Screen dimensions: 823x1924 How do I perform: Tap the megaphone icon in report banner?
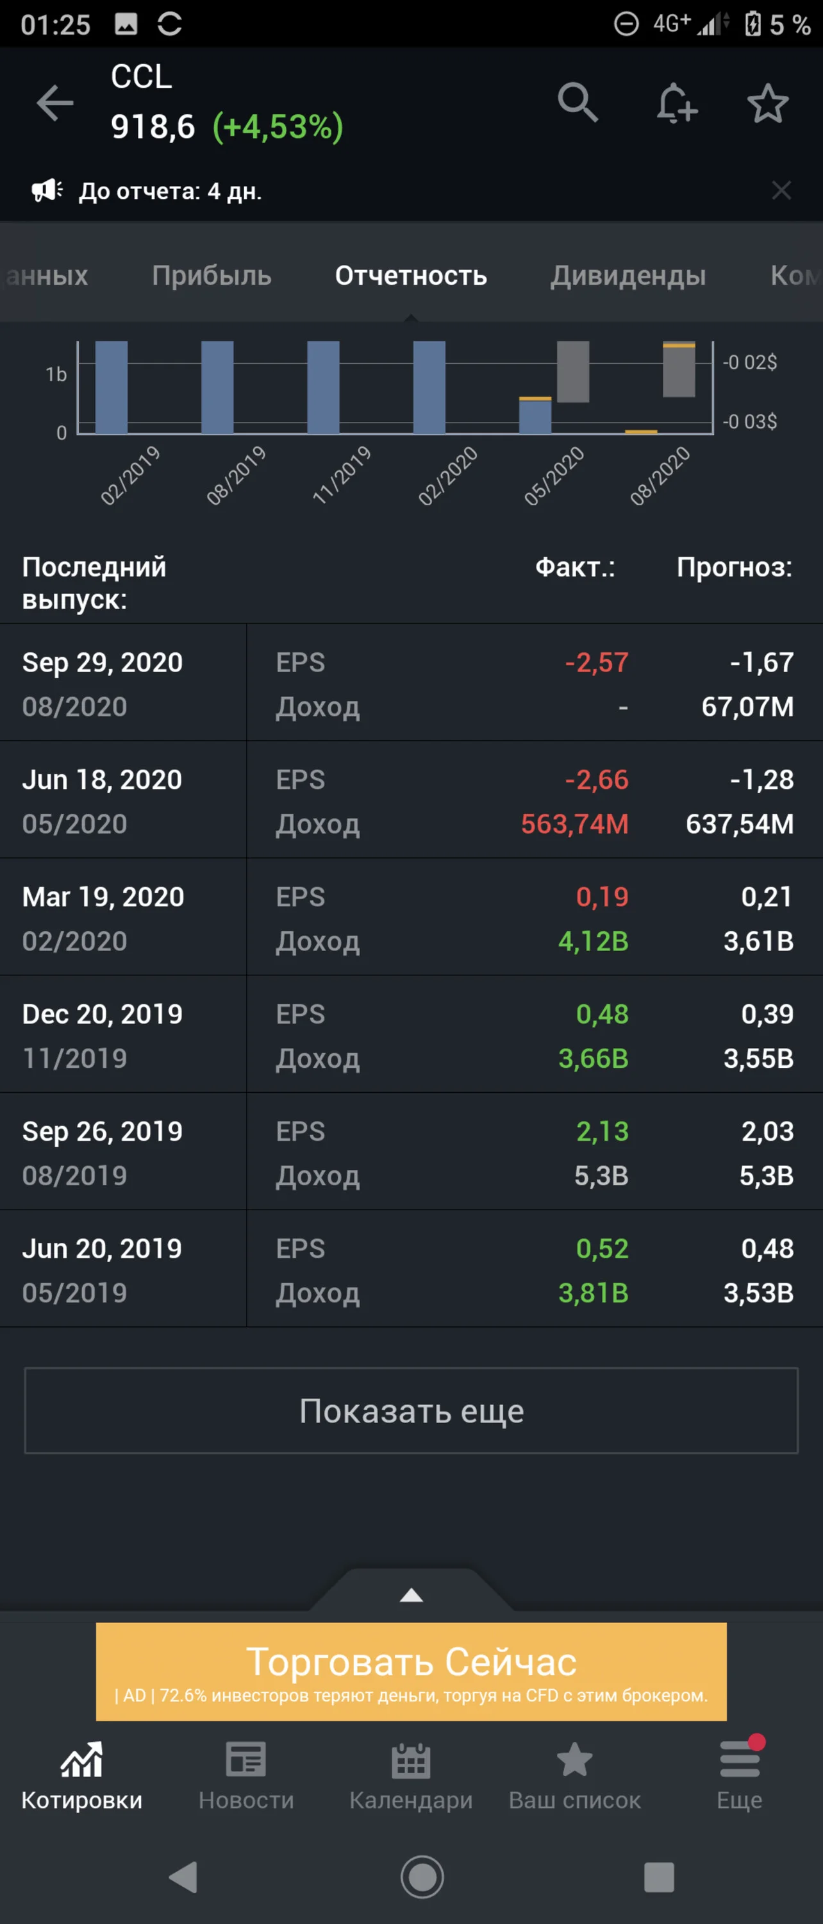coord(47,190)
